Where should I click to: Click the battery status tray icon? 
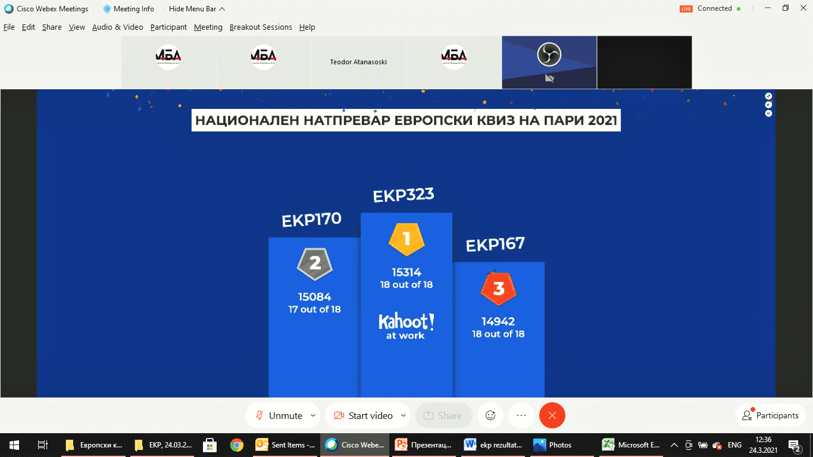coord(703,445)
